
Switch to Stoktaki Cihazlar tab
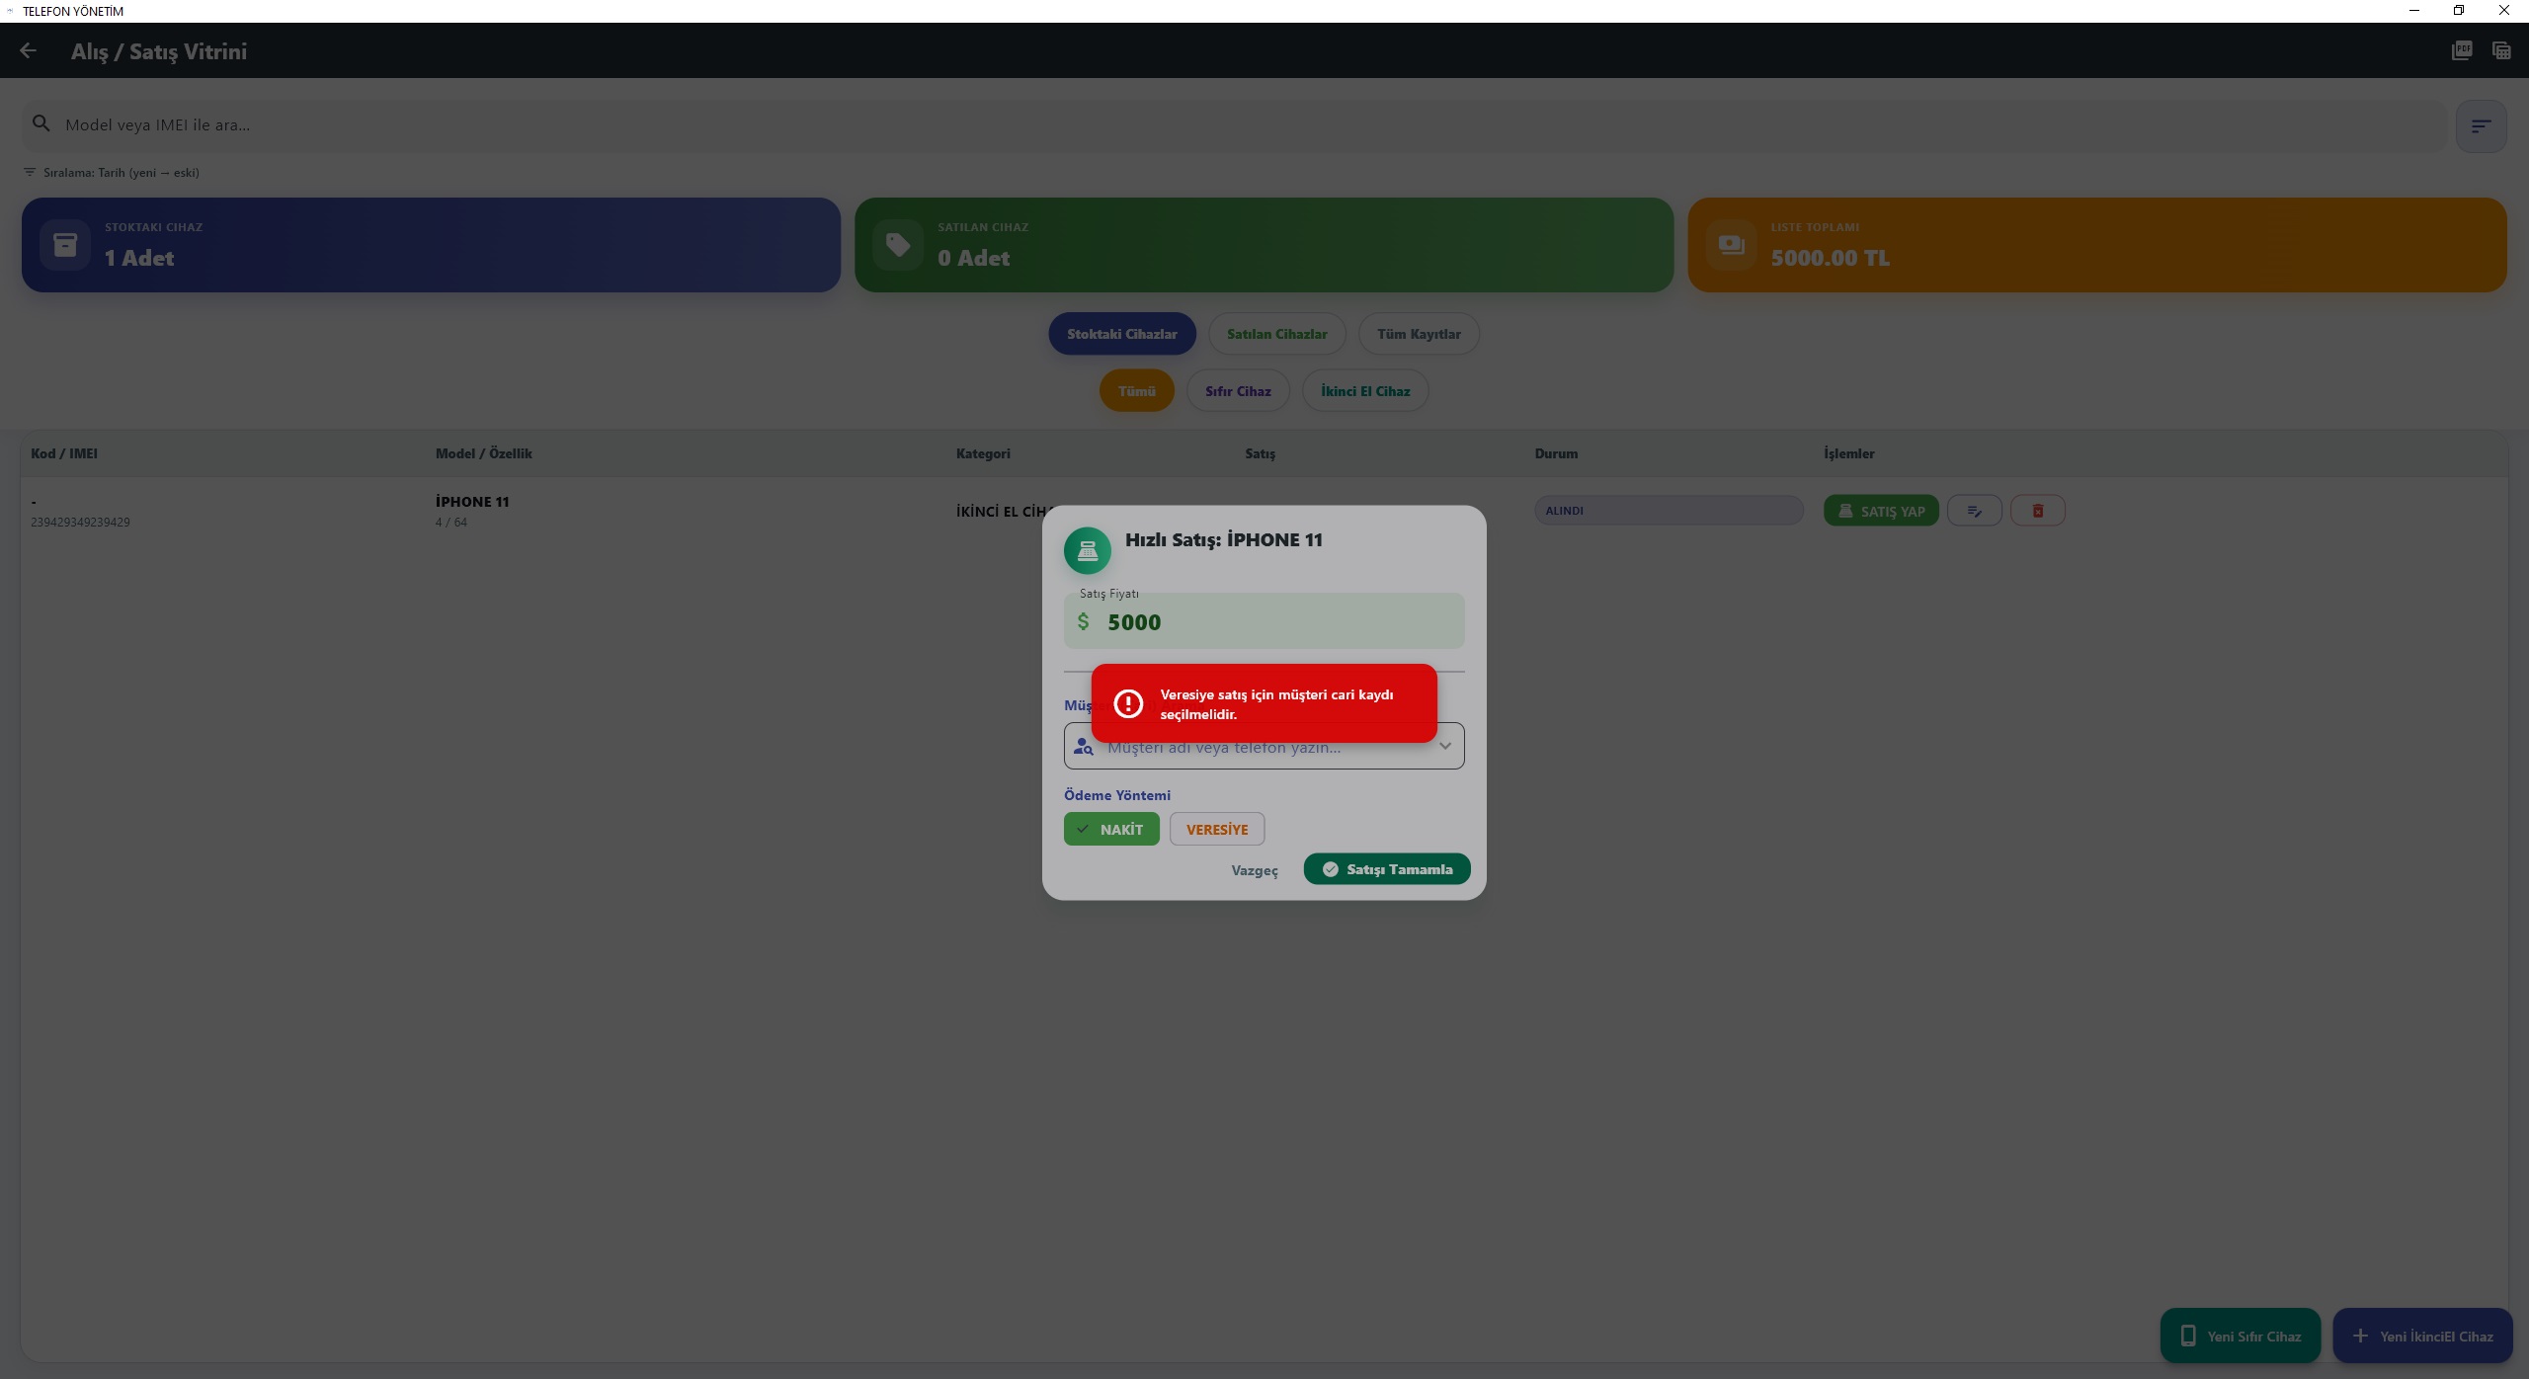[x=1121, y=334]
